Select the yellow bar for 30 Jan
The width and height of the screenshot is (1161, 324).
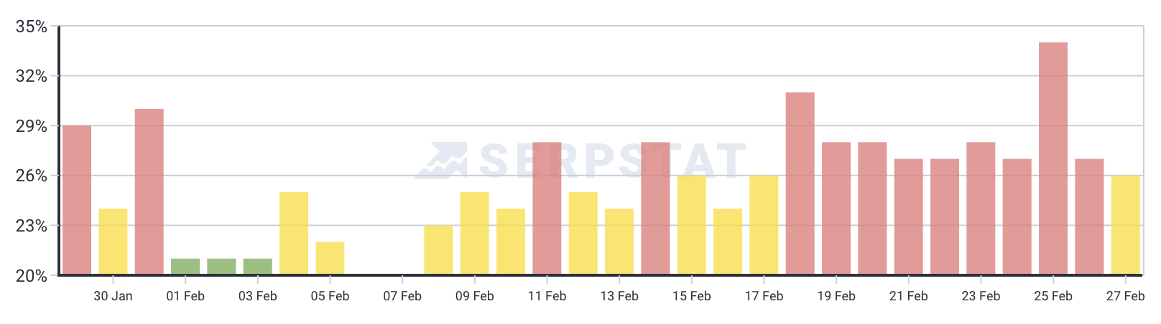point(113,241)
